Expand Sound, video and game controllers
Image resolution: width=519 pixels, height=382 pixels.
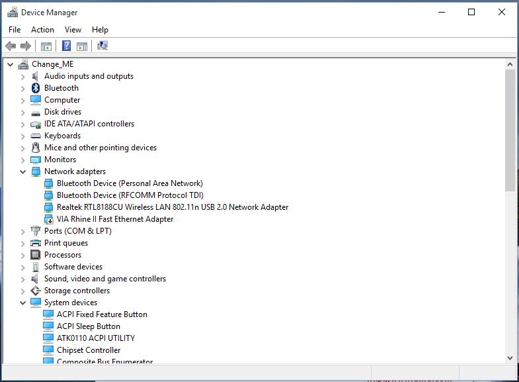23,279
